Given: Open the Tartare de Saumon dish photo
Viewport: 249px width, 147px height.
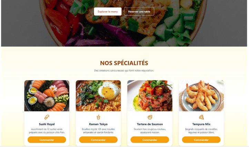Looking at the screenshot, I should (x=150, y=96).
